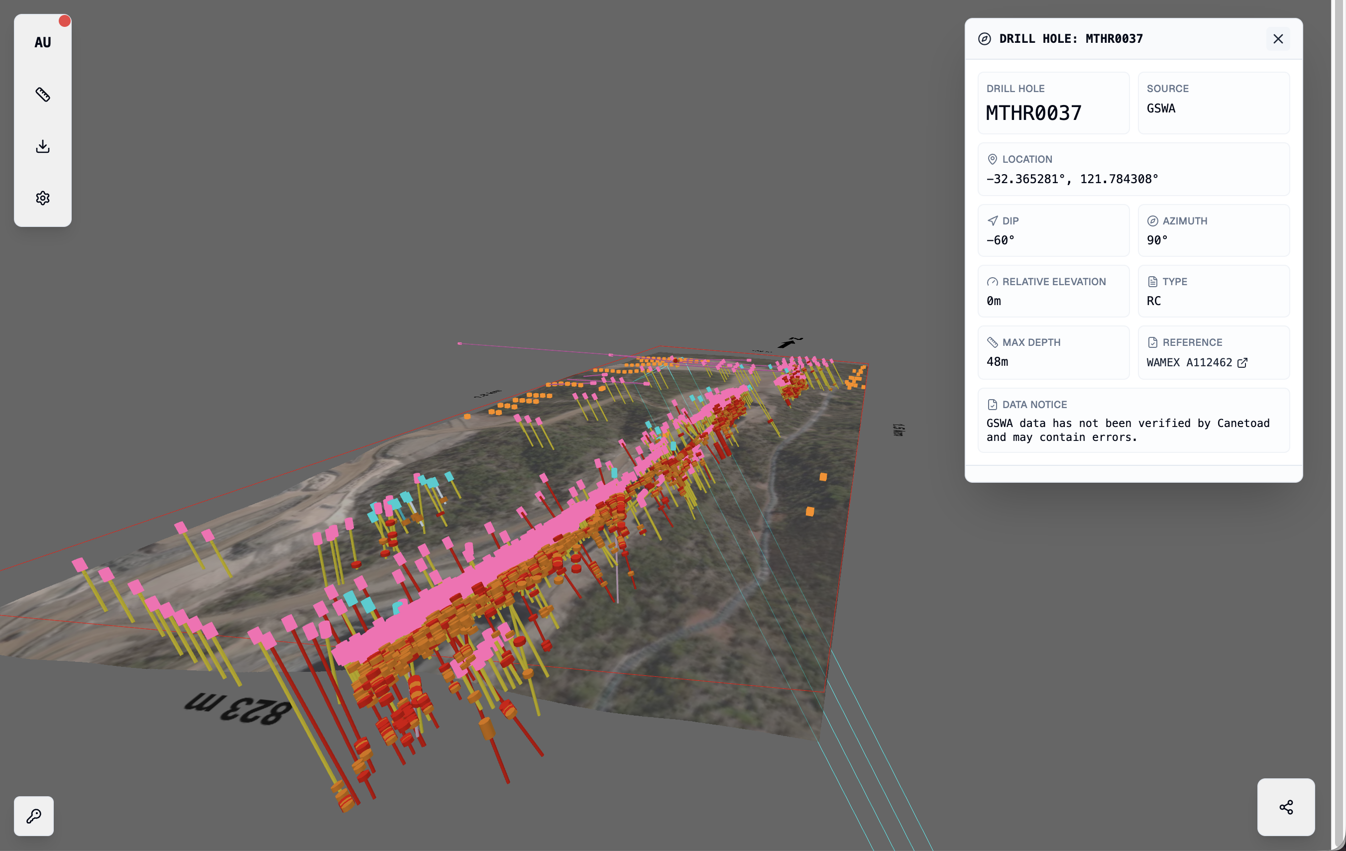The width and height of the screenshot is (1346, 851).
Task: Click the GSWA source value
Action: (1161, 108)
